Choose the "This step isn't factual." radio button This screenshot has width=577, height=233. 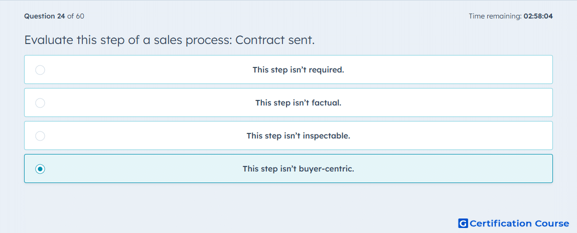pos(40,102)
